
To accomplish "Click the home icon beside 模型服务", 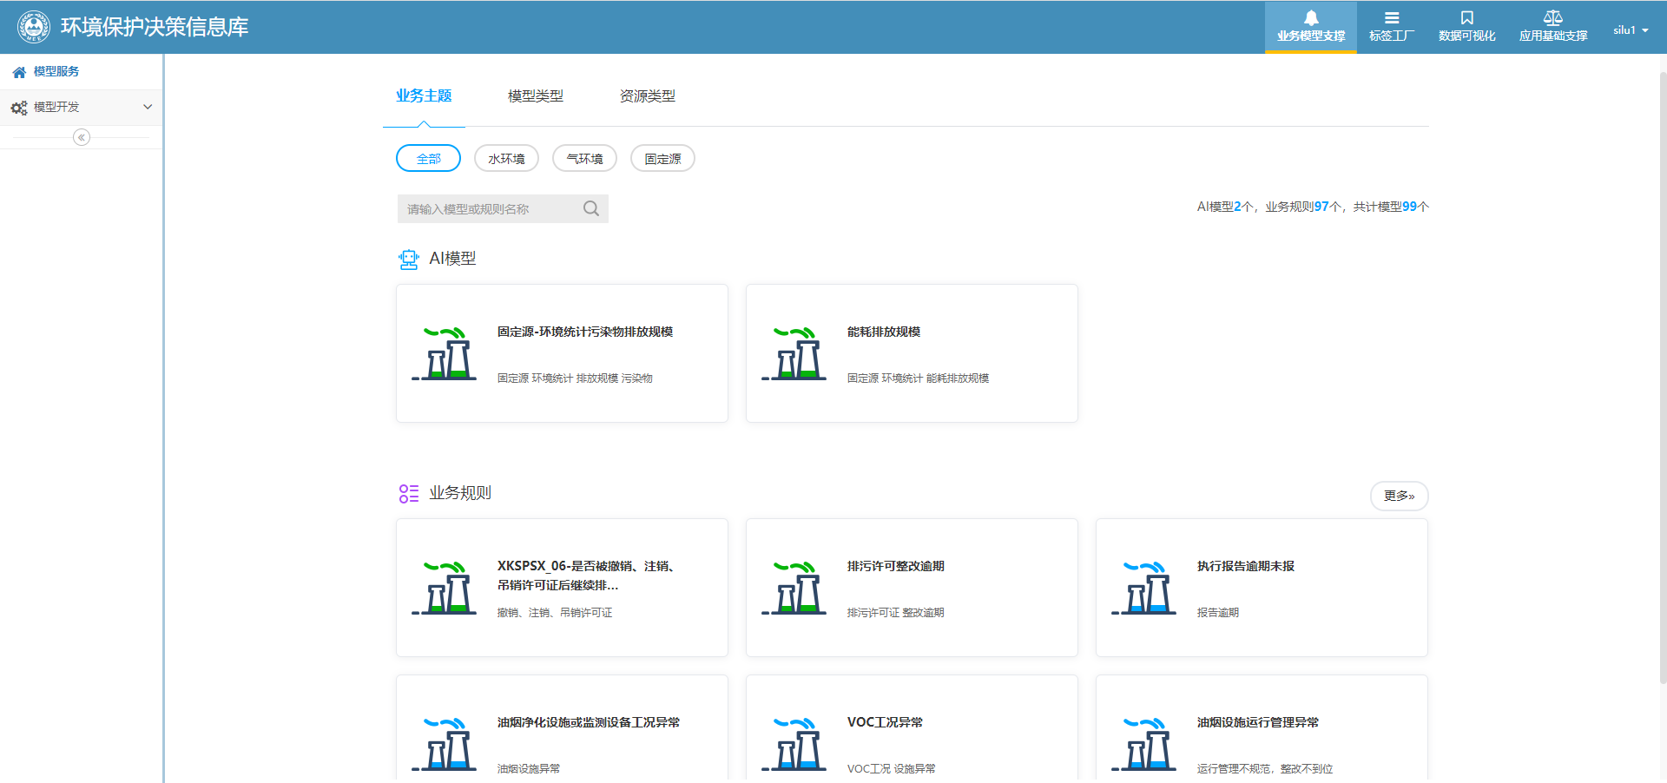I will pyautogui.click(x=19, y=72).
